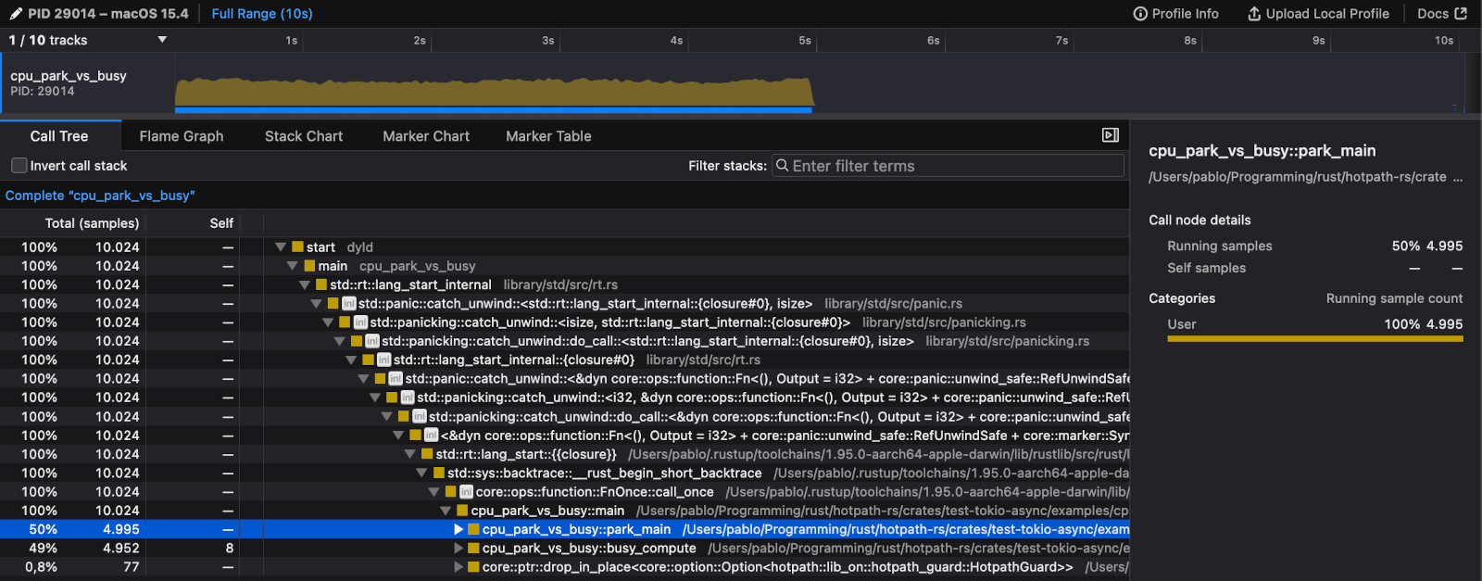Select std::sys::backtrace::__rust_begin_short_backtrace row
Screen dimensions: 1482x581
click(564, 474)
